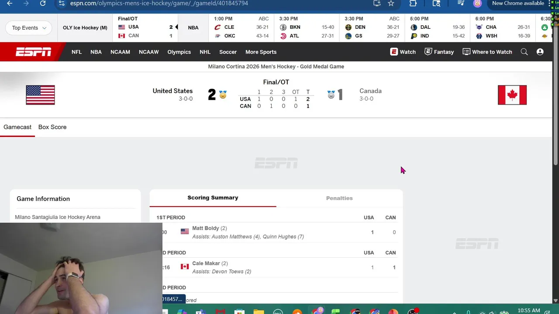Select the Penalties tab

339,198
